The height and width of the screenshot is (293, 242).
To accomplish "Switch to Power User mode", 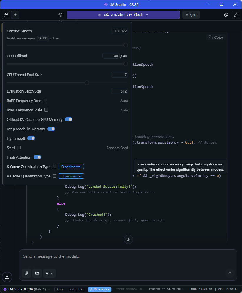I will coord(77,289).
